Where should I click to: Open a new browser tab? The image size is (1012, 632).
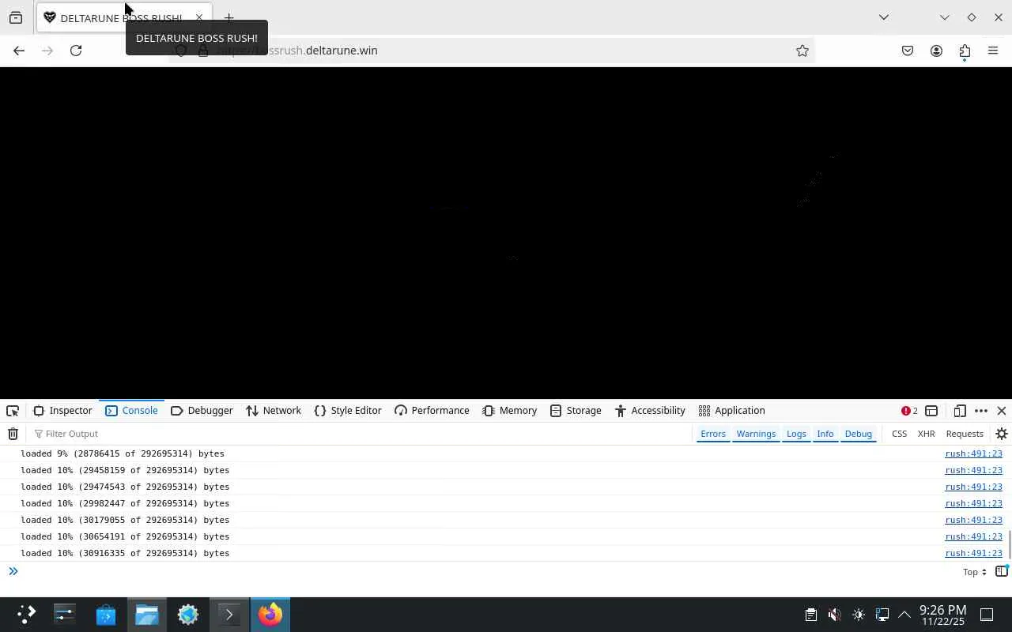click(x=228, y=17)
